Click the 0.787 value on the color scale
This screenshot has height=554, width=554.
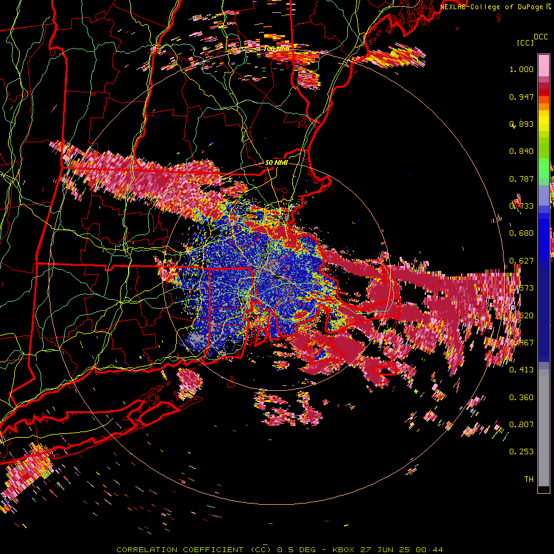[x=521, y=179]
